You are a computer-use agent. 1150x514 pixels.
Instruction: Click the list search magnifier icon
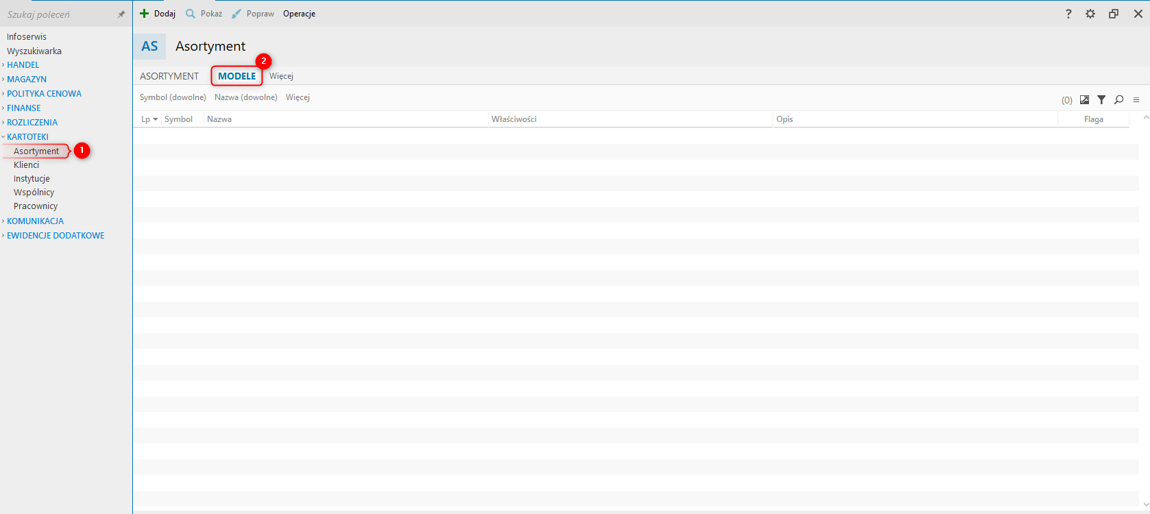click(1119, 100)
